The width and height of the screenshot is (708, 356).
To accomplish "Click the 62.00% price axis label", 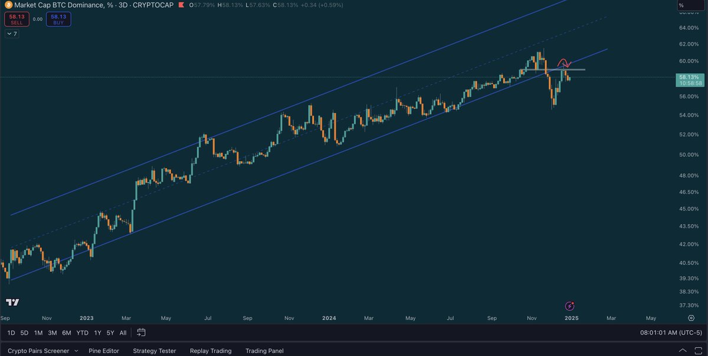I will 689,44.
